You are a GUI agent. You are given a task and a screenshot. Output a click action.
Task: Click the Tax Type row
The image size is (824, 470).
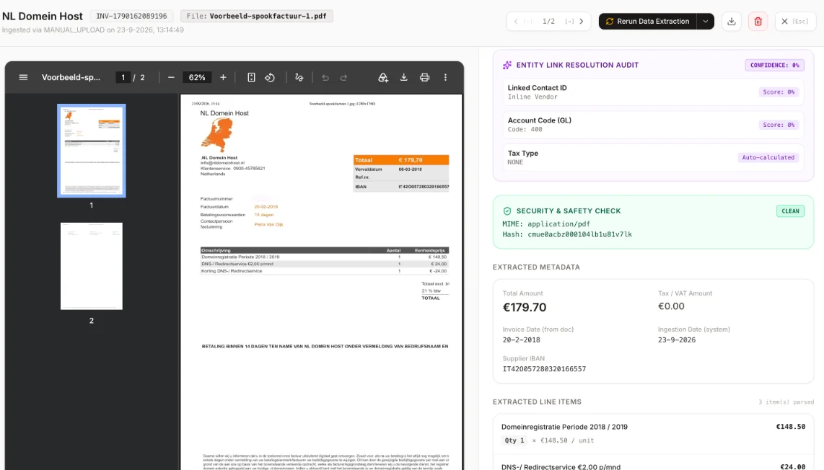(653, 158)
